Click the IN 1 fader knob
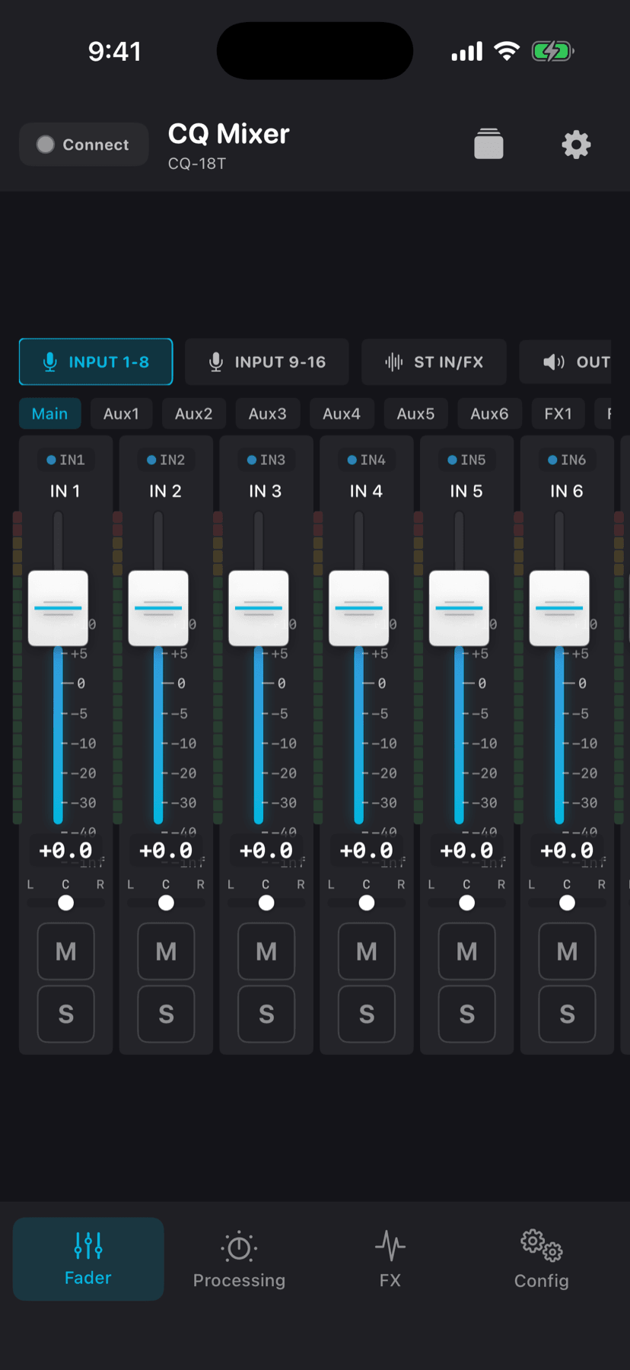This screenshot has height=1370, width=630. [x=58, y=608]
